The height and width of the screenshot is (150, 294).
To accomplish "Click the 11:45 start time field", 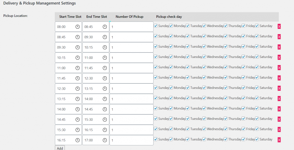I will [68, 78].
